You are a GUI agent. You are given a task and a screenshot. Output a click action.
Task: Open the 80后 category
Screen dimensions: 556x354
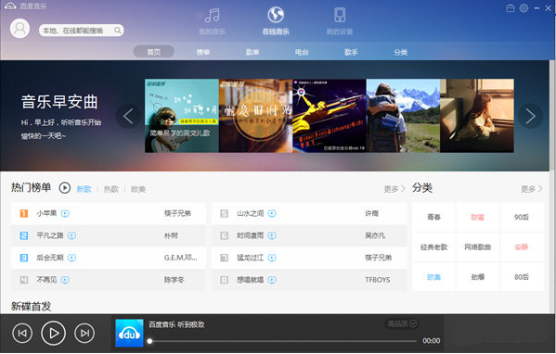tap(522, 277)
